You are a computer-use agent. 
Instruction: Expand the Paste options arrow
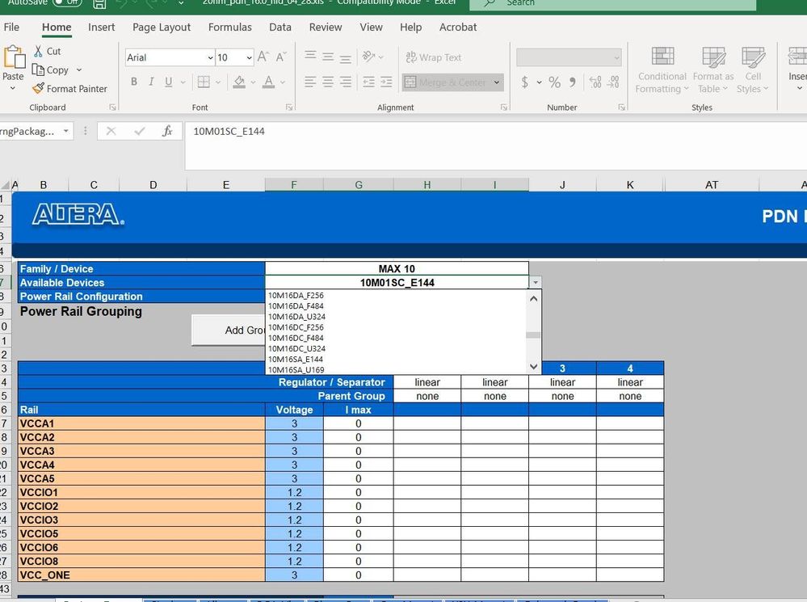13,88
